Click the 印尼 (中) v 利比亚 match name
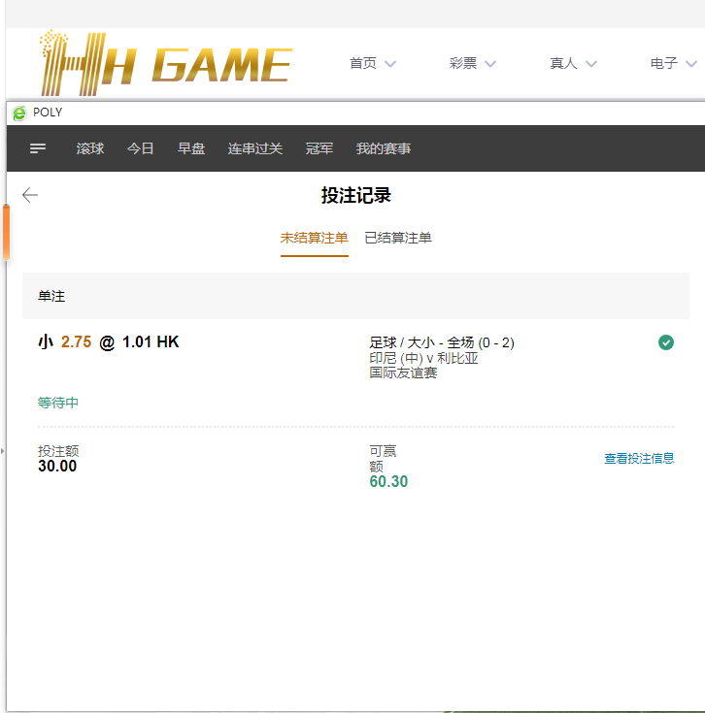The image size is (705, 713). (x=423, y=358)
